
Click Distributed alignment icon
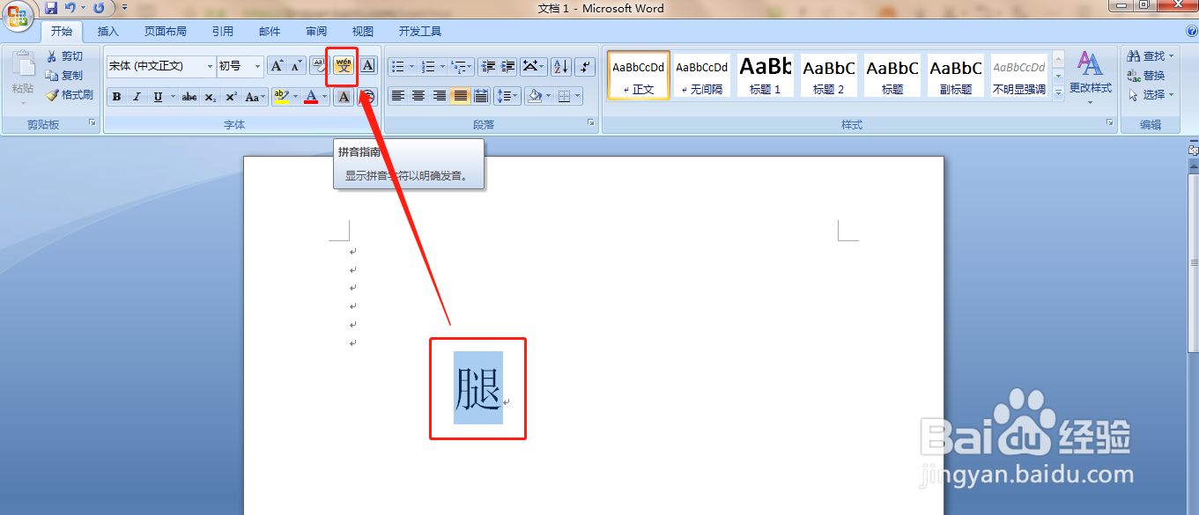coord(481,96)
